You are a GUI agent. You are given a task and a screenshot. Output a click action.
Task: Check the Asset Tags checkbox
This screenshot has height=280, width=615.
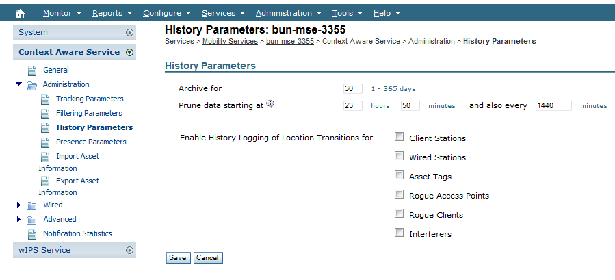(399, 176)
